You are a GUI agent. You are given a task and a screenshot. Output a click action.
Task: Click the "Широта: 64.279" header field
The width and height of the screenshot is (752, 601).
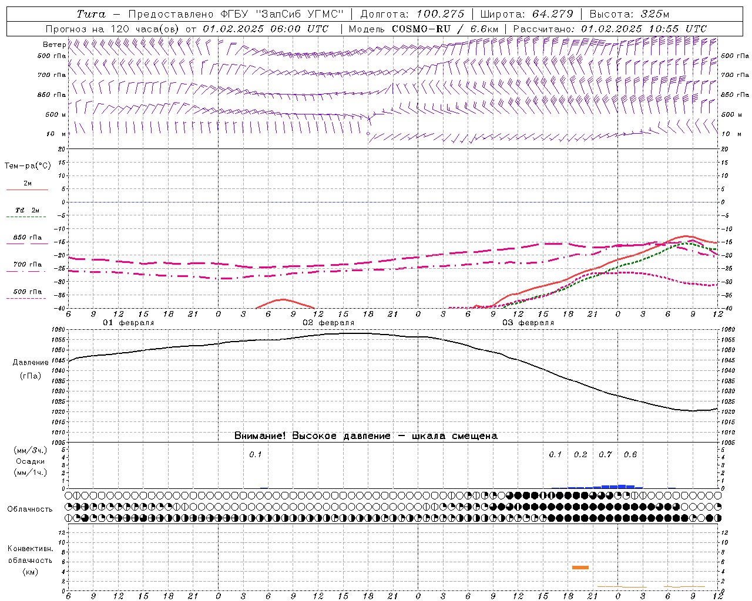[x=526, y=14]
